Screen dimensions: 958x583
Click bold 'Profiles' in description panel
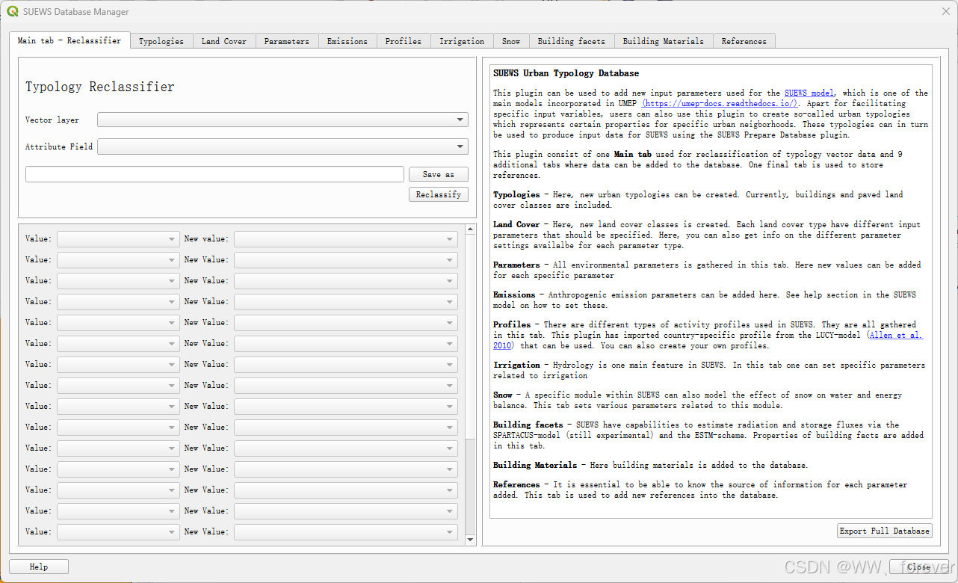[512, 325]
